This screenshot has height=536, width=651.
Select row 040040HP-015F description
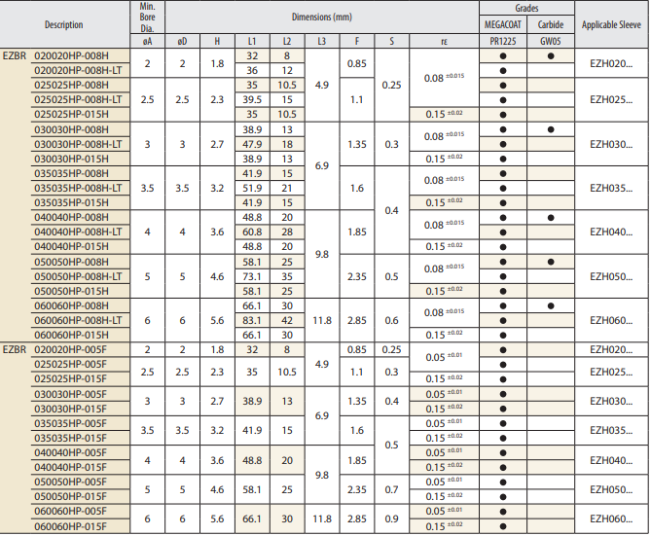tap(70, 467)
